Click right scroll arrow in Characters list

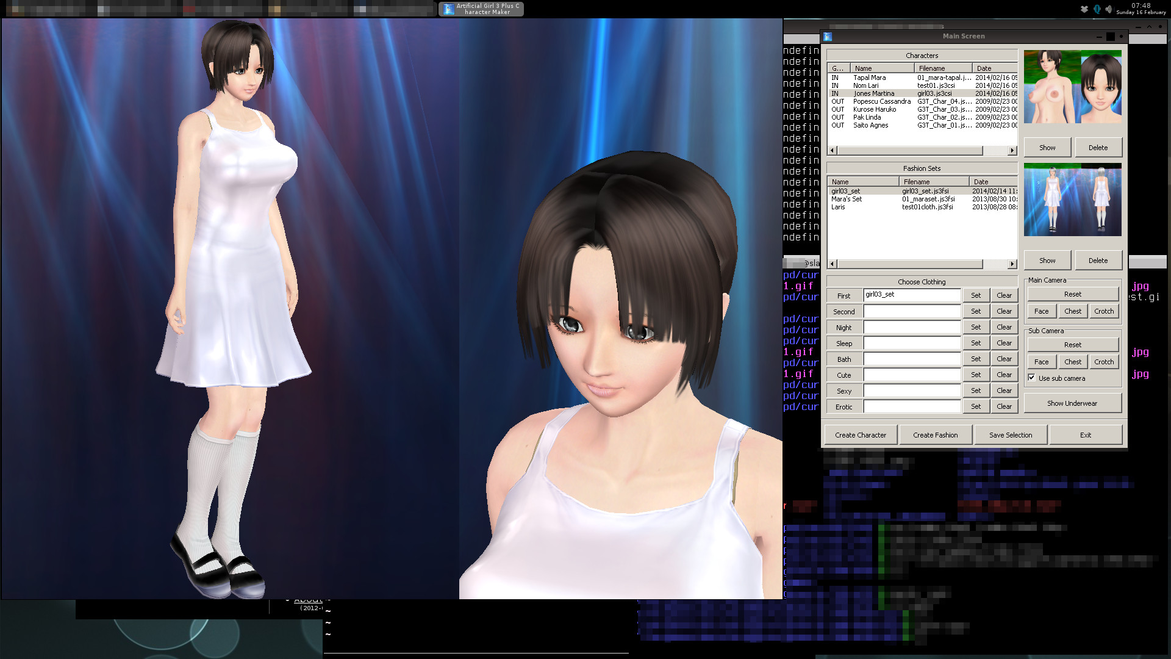pyautogui.click(x=1012, y=151)
